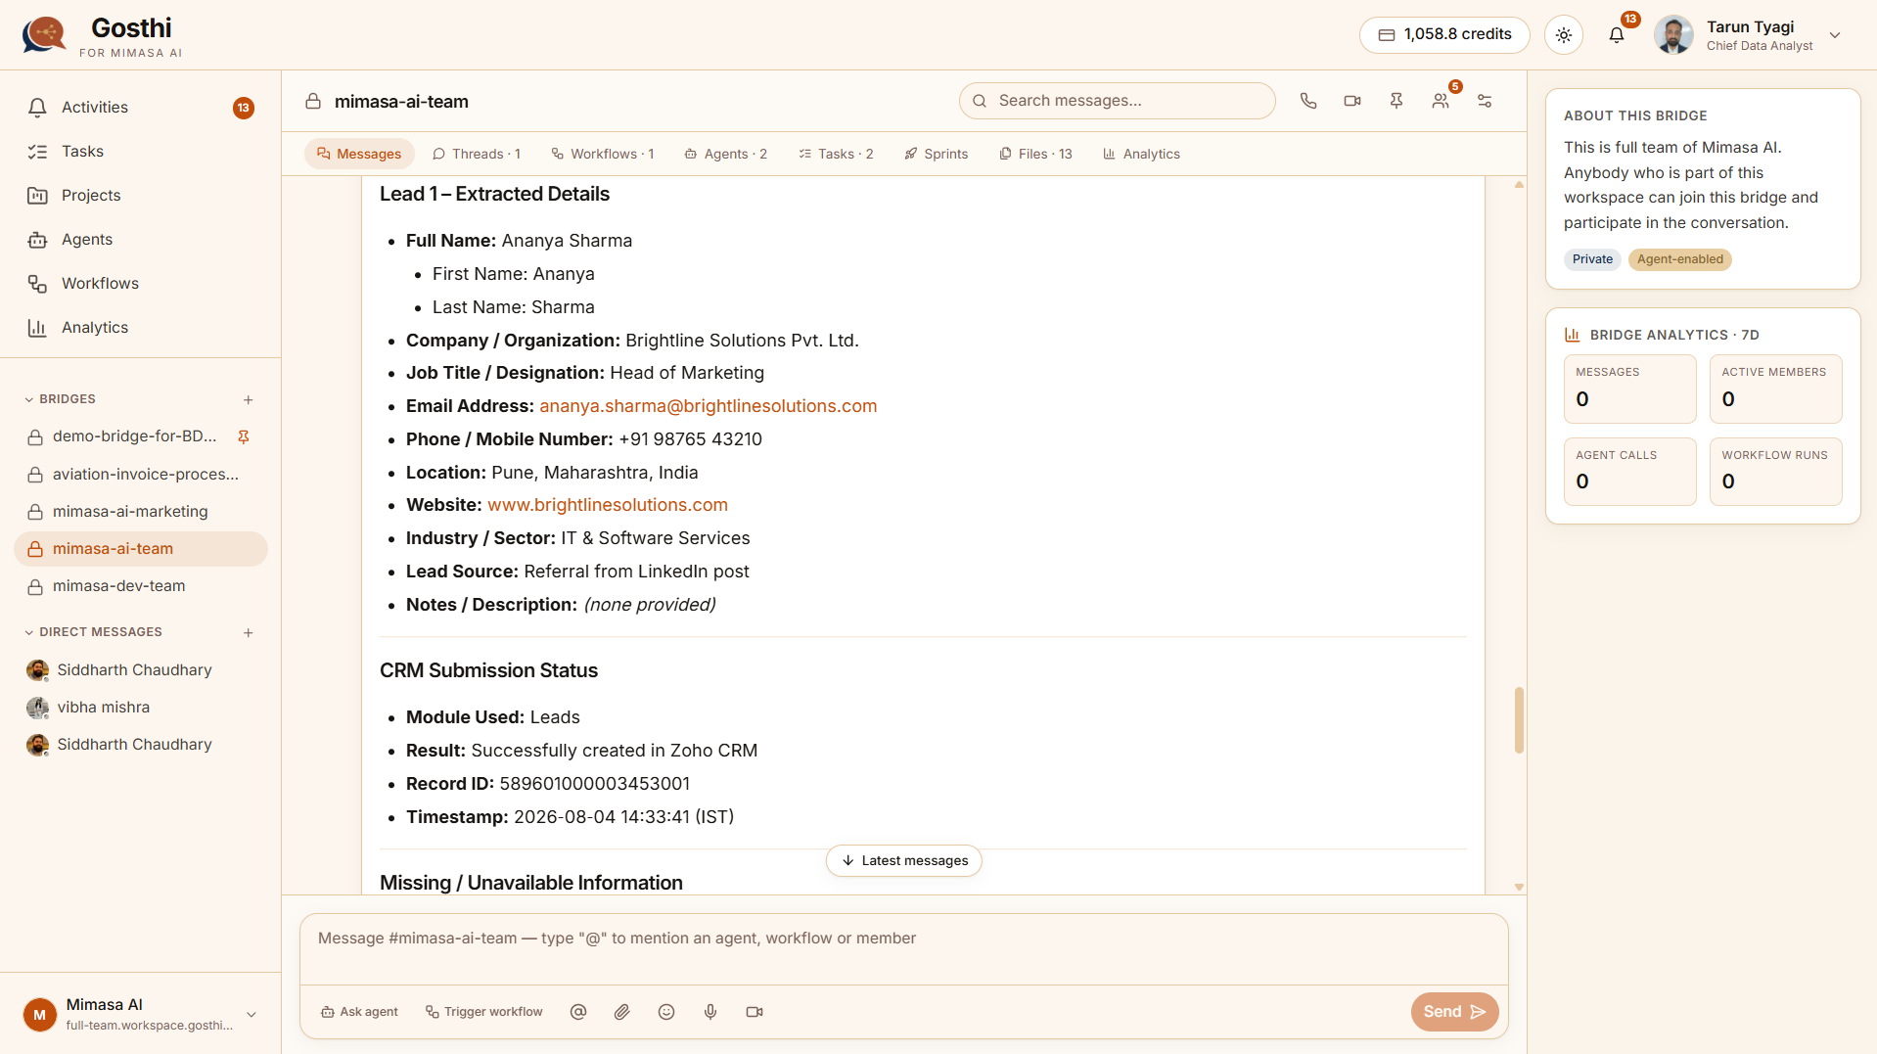Open ananya.sharma@brightlinesolutions.com email link

point(708,406)
